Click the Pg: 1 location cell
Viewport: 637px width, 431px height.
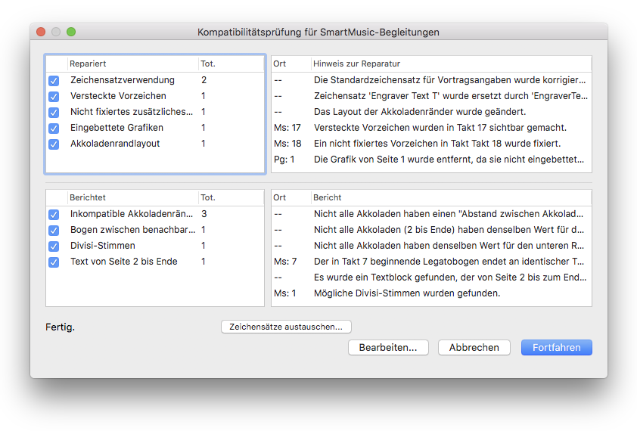[x=284, y=160]
